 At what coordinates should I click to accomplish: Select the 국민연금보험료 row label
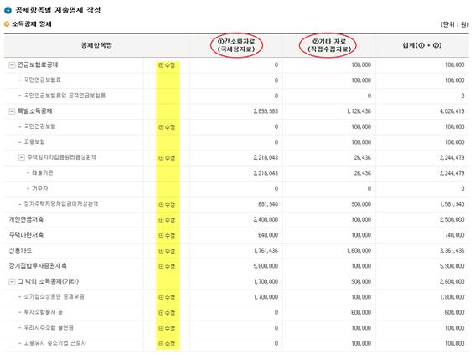click(x=43, y=80)
